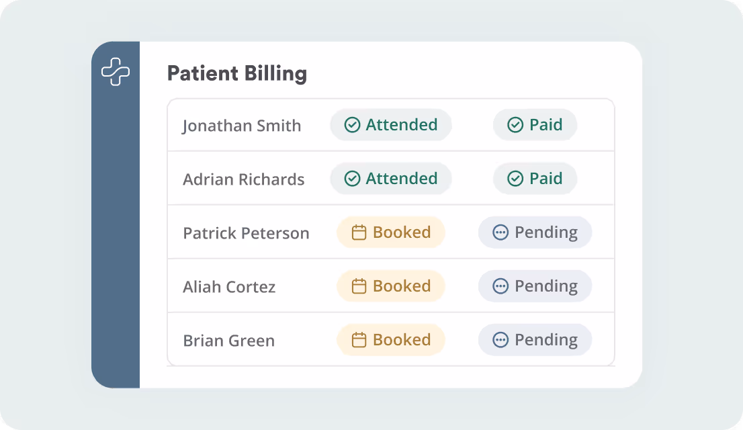Click the calendar icon in Aliah Cortez's Booked badge

pos(359,286)
